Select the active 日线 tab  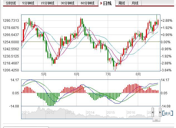point(107,3)
